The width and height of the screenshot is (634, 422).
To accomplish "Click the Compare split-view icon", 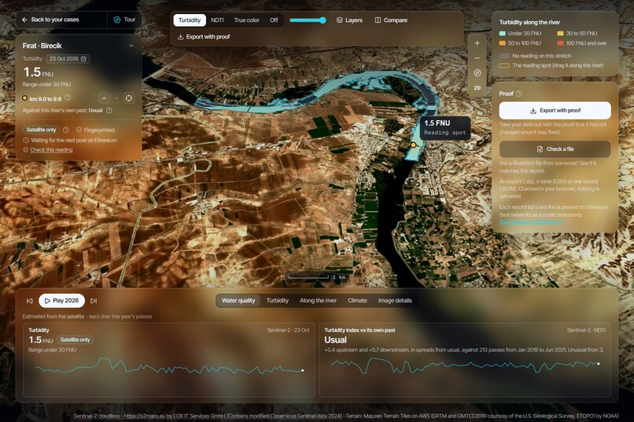I will click(378, 20).
